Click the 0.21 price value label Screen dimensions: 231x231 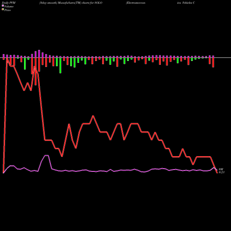222,172
